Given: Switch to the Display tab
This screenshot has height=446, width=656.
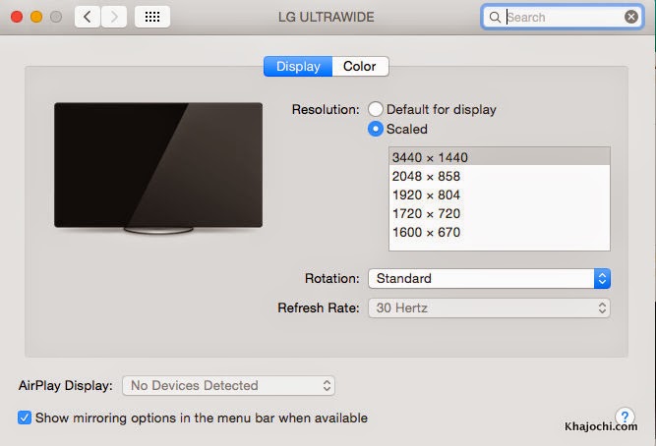Looking at the screenshot, I should [x=298, y=66].
